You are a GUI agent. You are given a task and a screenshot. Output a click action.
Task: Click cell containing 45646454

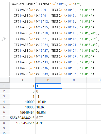pos(23,112)
